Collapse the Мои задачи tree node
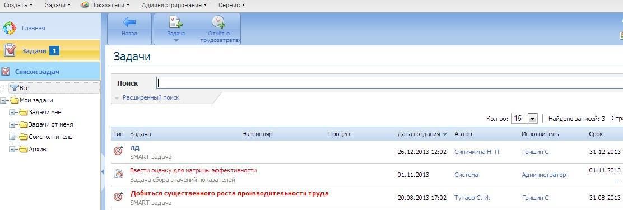Viewport: 623px width, 210px height. pos(3,100)
